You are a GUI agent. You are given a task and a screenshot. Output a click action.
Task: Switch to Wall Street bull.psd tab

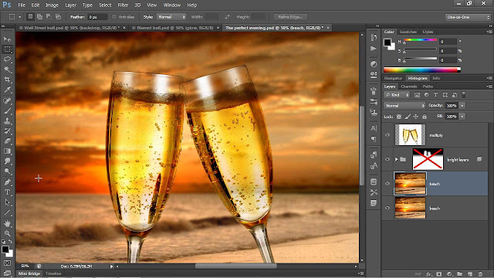tap(69, 28)
